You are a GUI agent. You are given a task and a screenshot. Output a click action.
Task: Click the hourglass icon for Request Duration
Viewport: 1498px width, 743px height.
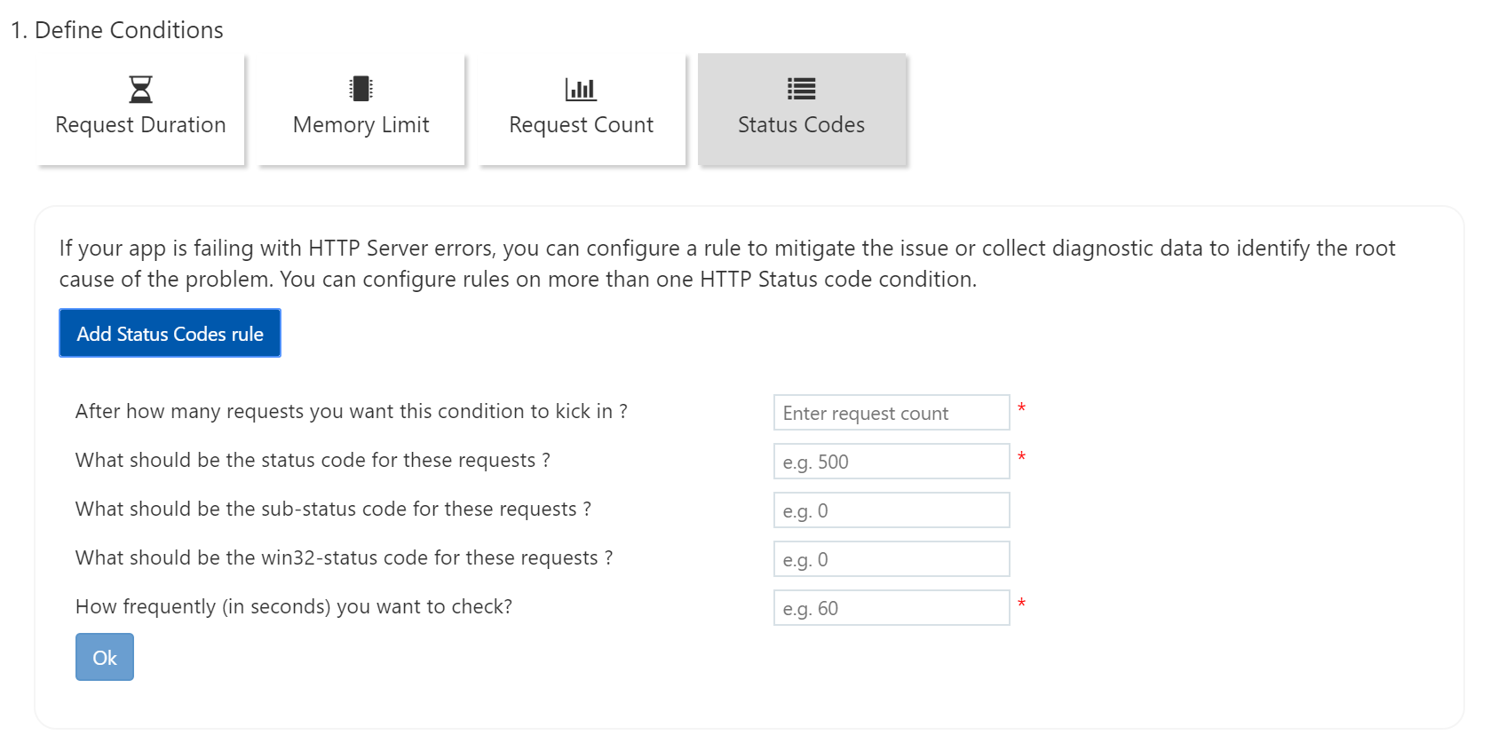click(x=140, y=89)
